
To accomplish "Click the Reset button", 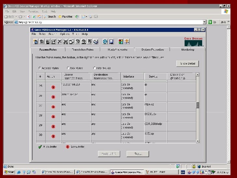I will 138,154.
